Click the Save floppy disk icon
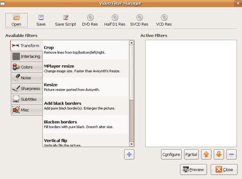This screenshot has height=179, width=242. 41,17
